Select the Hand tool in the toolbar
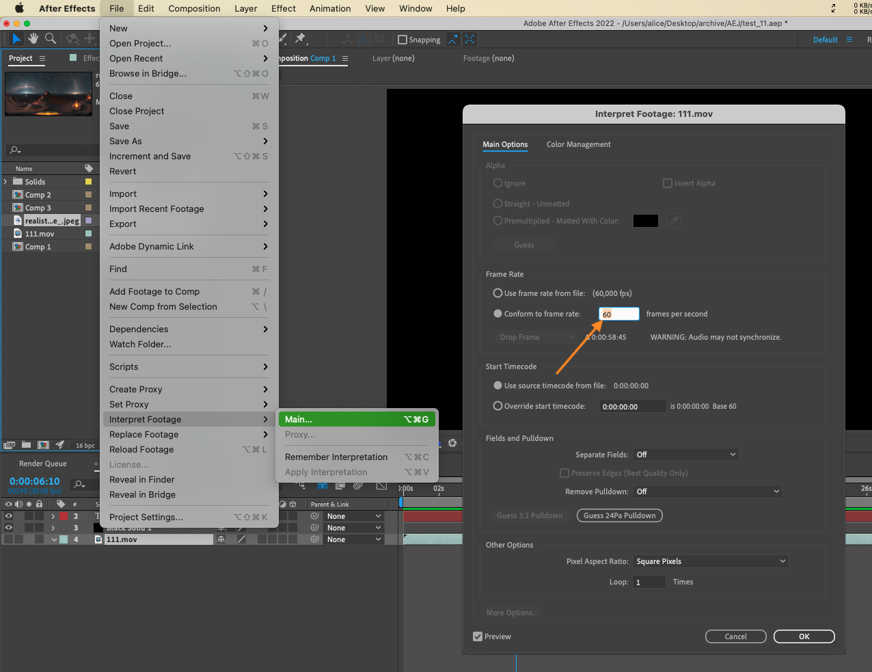The width and height of the screenshot is (872, 672). coord(33,39)
